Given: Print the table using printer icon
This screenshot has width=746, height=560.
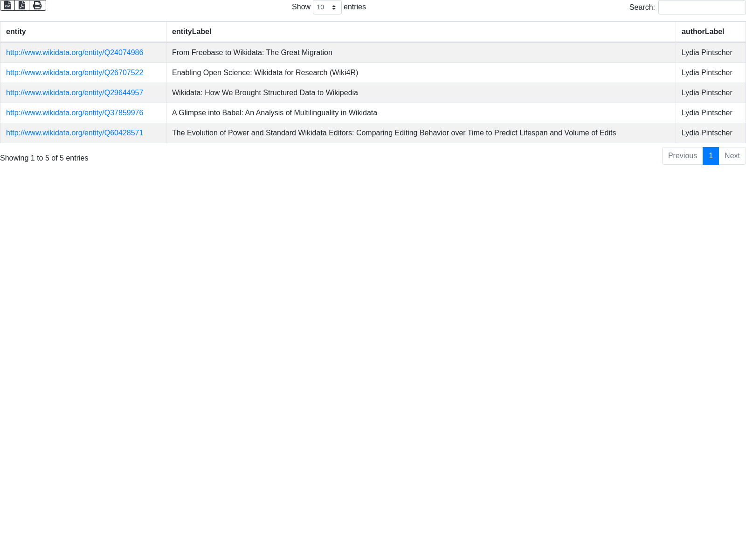Looking at the screenshot, I should (x=37, y=6).
